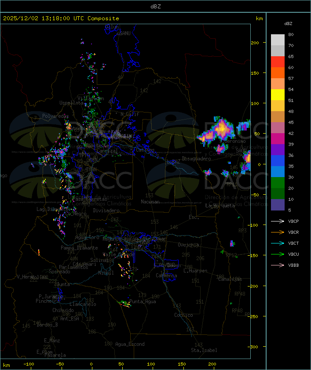Pick the purple 36-39 dBZ legend swatch
311x370 pixels.
pyautogui.click(x=278, y=149)
